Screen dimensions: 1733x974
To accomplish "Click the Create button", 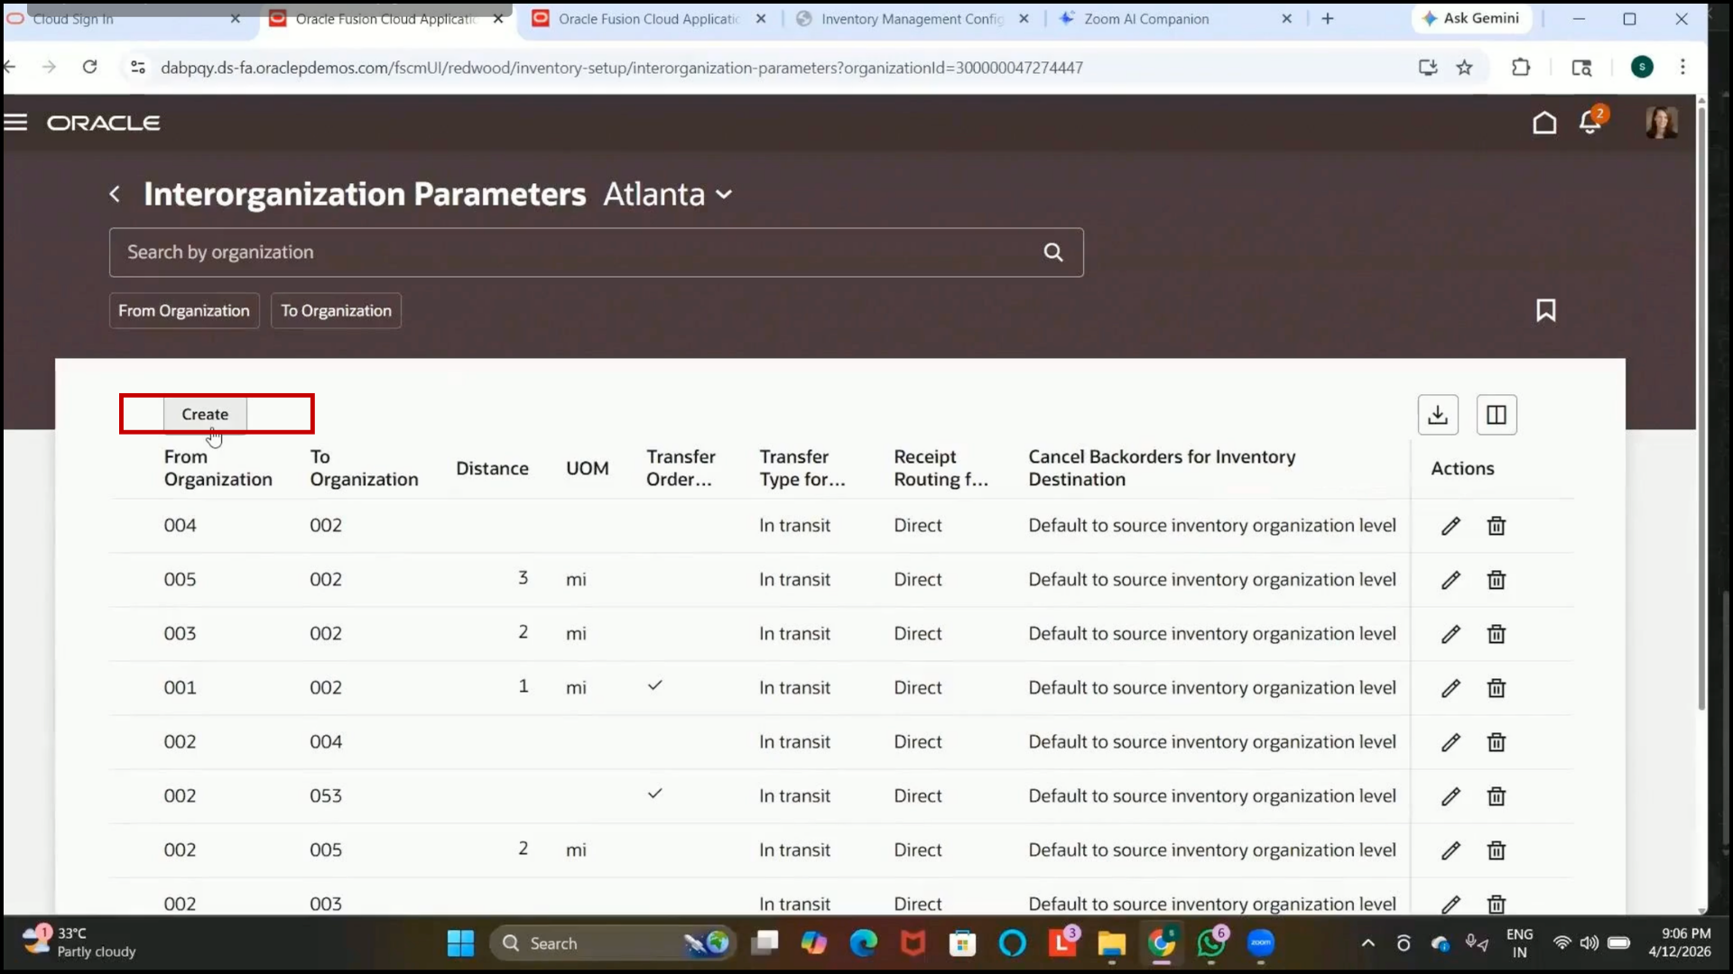I will [x=205, y=414].
